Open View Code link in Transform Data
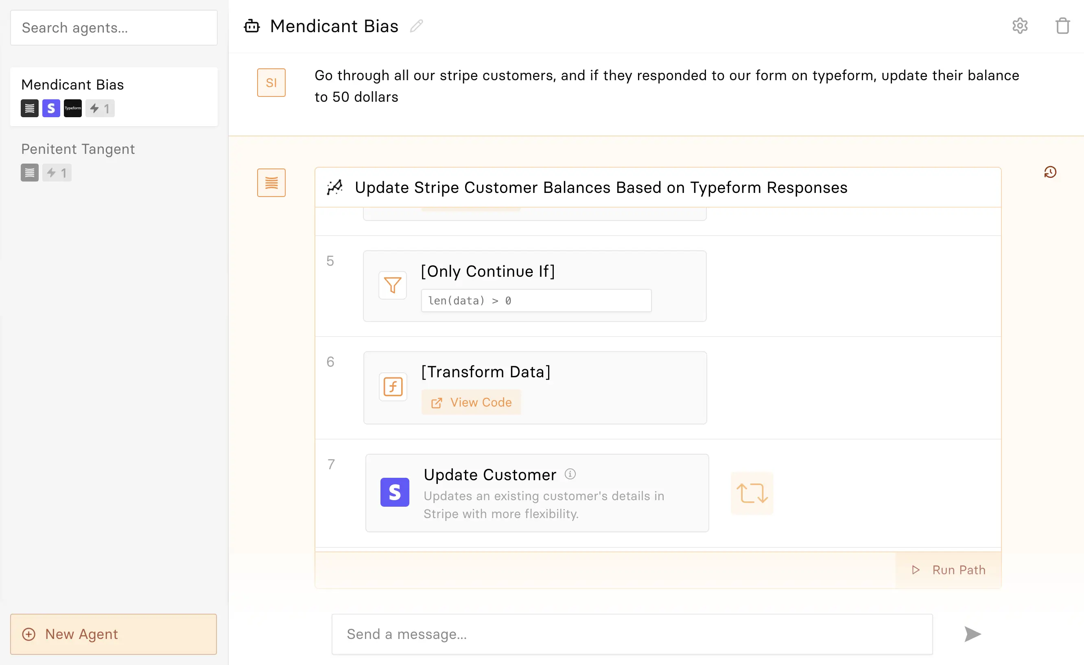The image size is (1084, 665). tap(471, 402)
